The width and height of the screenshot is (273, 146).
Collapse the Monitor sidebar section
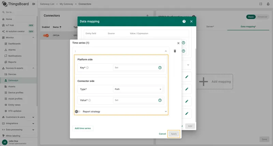click(33, 38)
